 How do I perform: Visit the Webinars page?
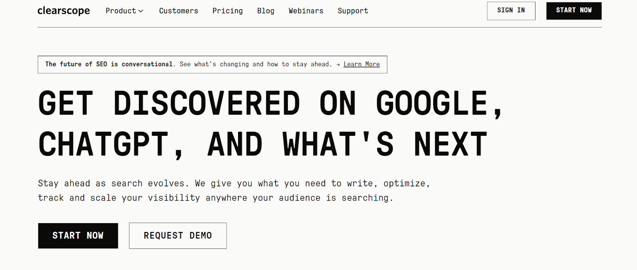(306, 11)
